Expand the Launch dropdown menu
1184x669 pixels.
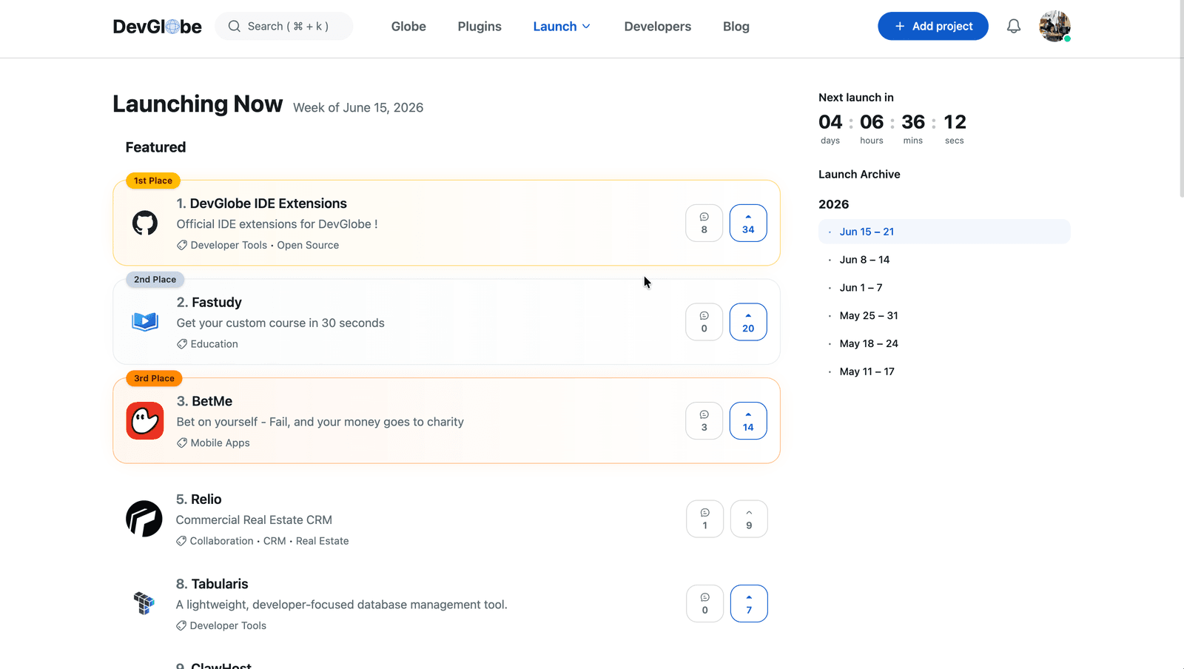pos(562,27)
